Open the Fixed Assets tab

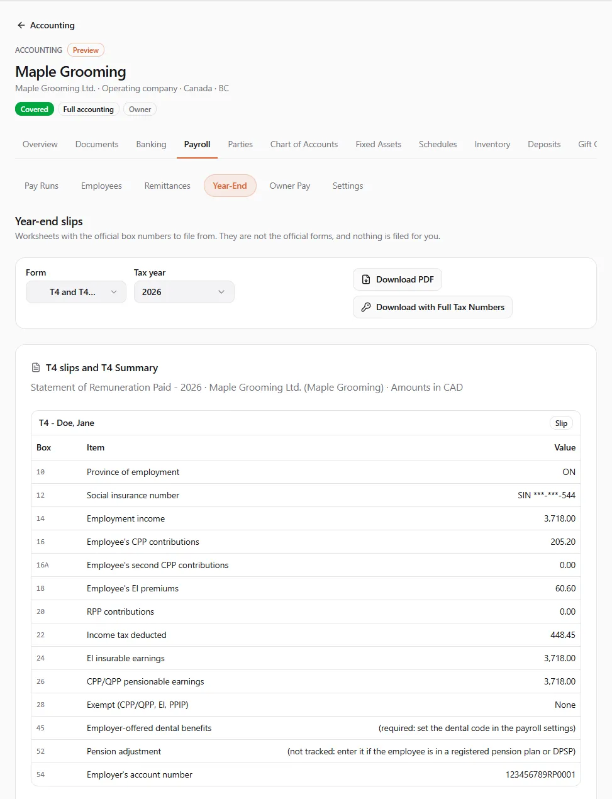(x=379, y=144)
